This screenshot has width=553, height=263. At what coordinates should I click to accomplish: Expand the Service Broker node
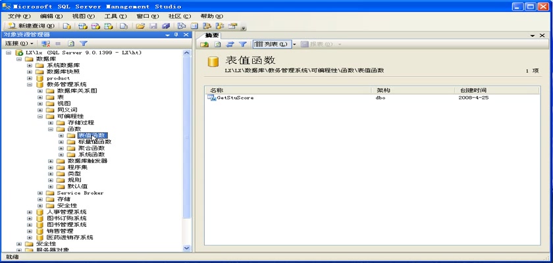click(40, 193)
